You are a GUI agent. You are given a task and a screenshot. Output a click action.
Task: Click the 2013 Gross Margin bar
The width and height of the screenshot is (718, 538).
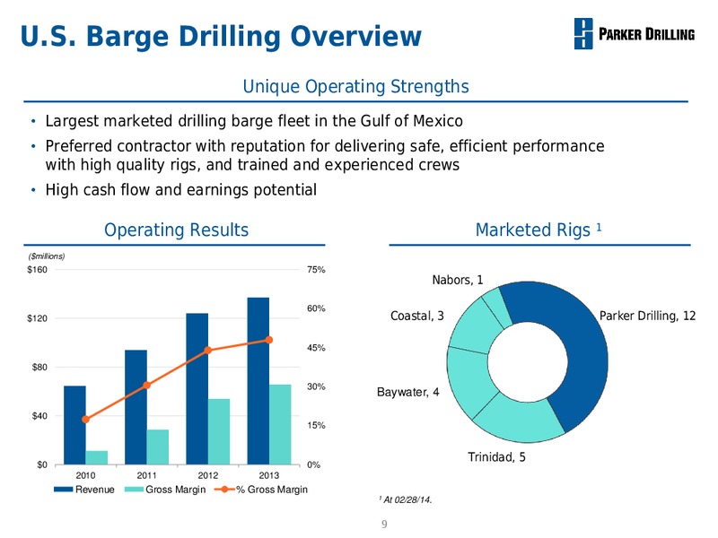280,424
